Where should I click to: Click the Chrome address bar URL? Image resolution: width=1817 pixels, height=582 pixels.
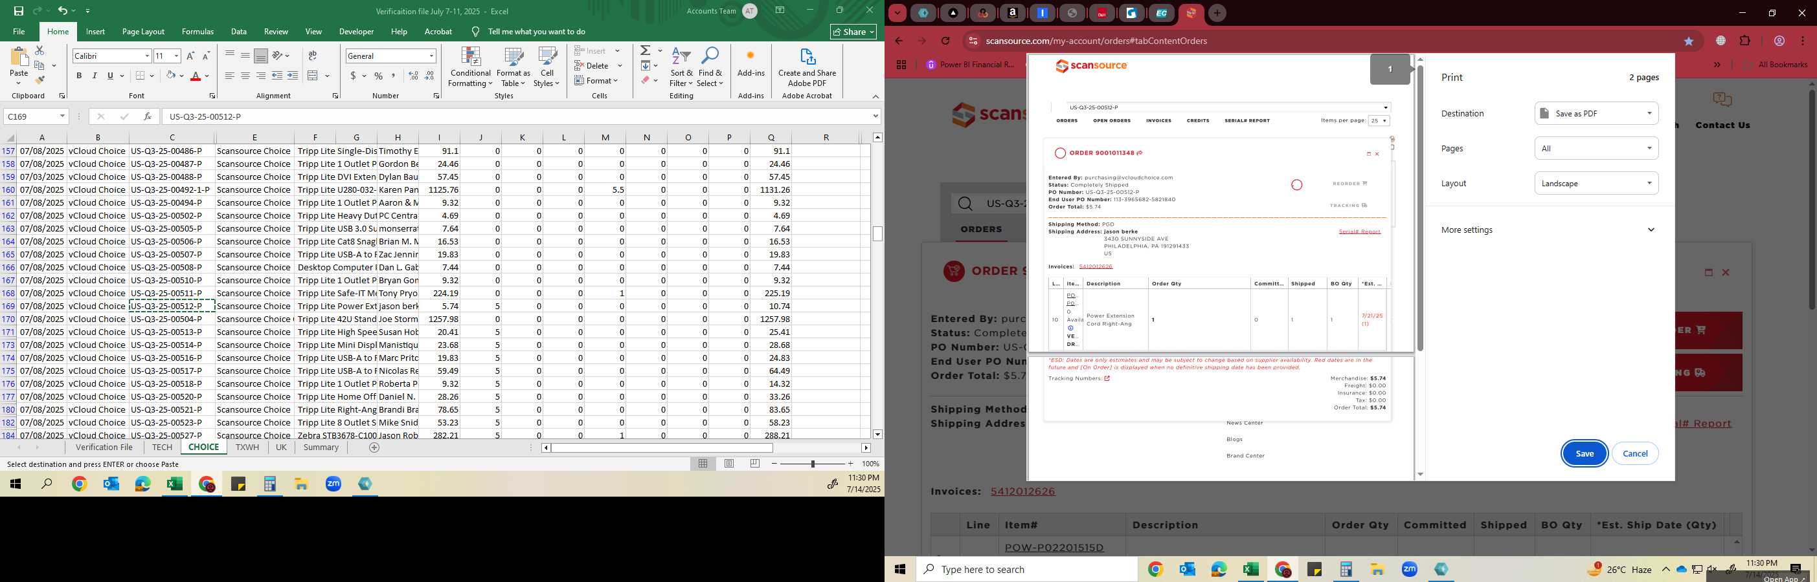point(1096,41)
